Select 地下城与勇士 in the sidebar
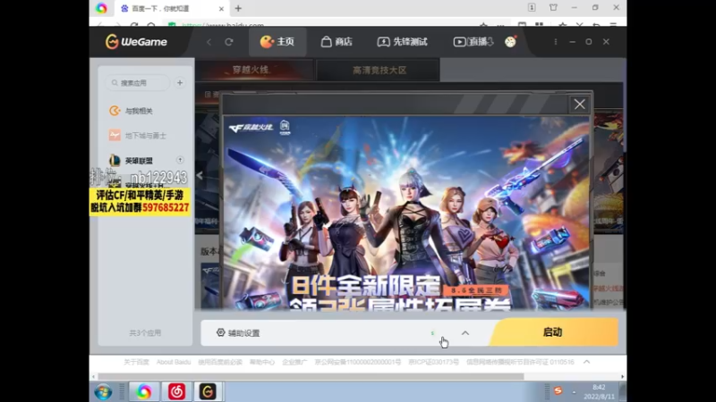 coord(138,136)
